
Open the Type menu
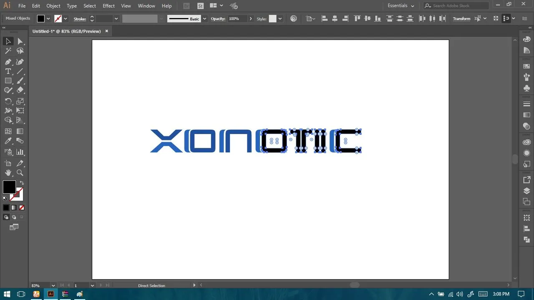[x=72, y=6]
